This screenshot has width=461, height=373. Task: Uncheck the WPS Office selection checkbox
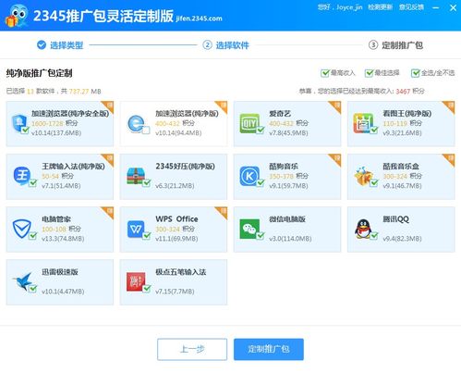click(x=147, y=236)
